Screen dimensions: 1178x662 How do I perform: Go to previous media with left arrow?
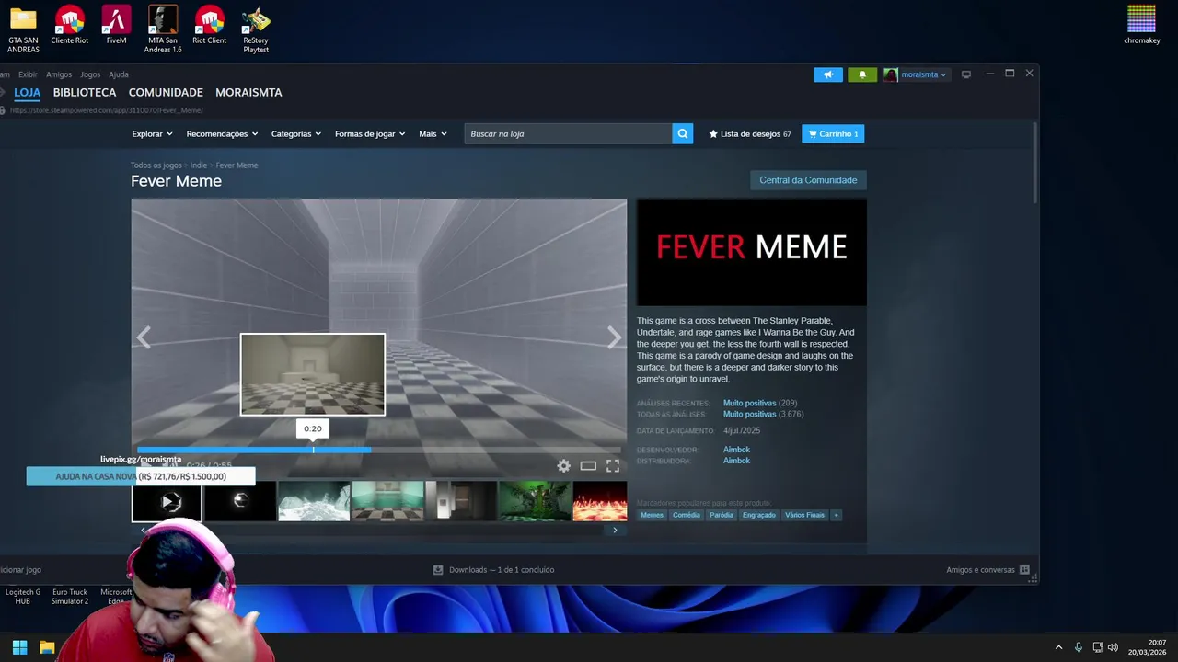pos(144,338)
